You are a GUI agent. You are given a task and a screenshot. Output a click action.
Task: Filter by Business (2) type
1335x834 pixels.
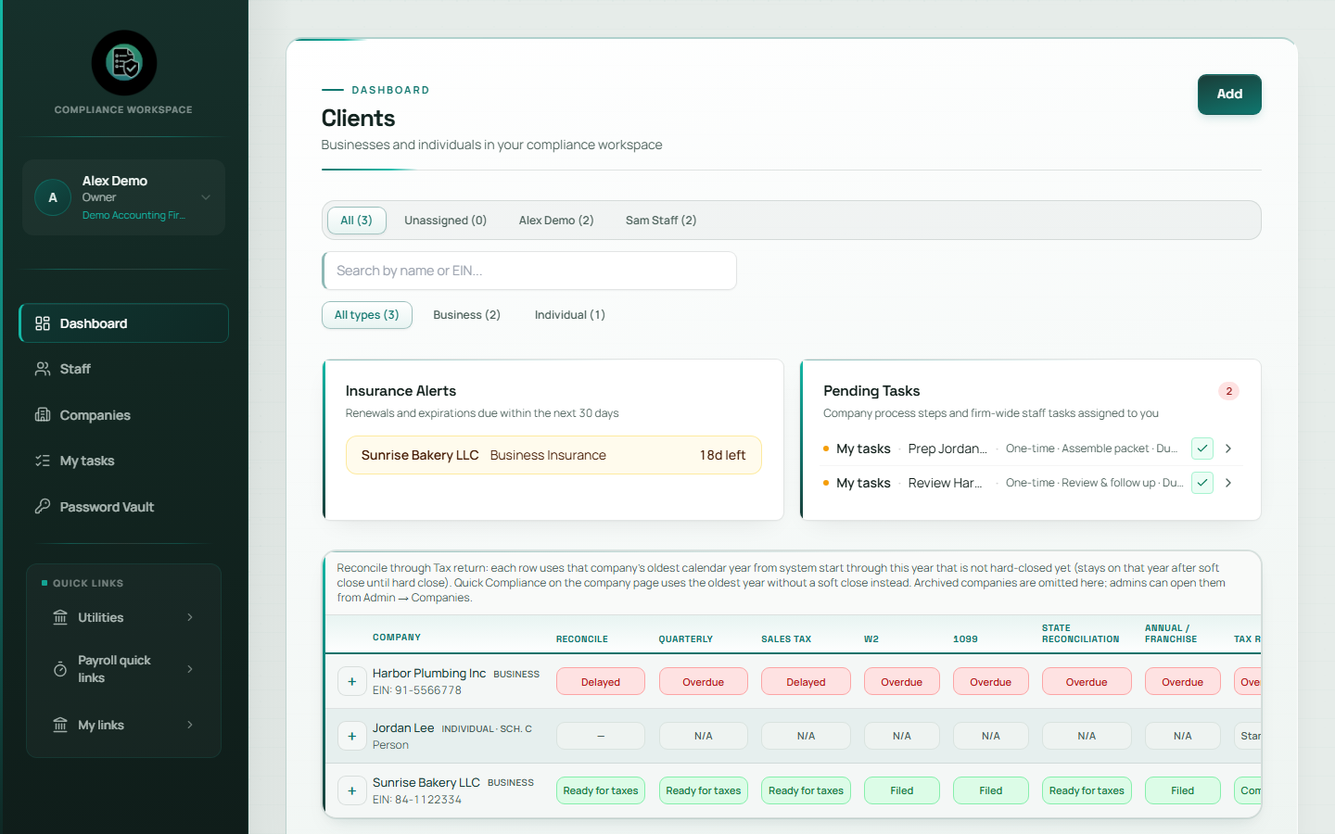[x=466, y=315]
